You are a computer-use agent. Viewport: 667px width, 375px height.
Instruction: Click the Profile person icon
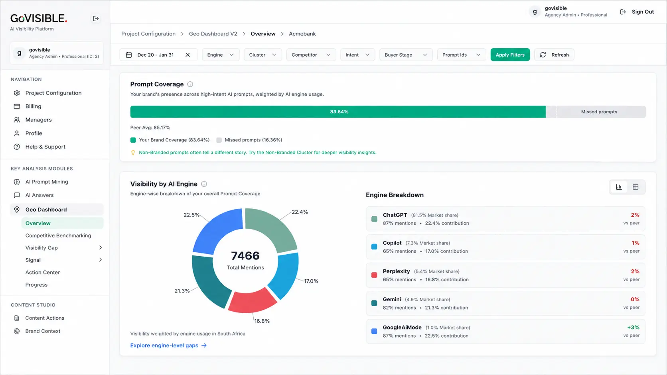[x=17, y=134]
